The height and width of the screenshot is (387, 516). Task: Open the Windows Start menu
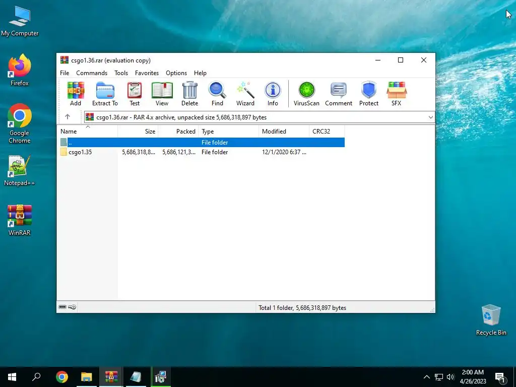[12, 377]
